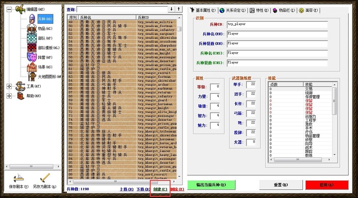The height and width of the screenshot is (198, 358).
Task: Click the red 套用 apply button
Action: tap(327, 185)
